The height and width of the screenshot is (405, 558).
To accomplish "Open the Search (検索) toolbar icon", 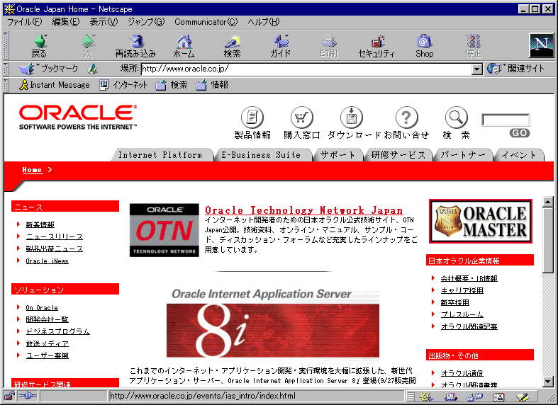I will tap(232, 45).
